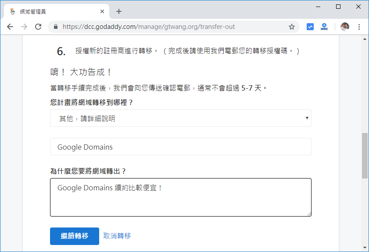Screen dimensions: 369x252
Task: Click the scrollbar up arrow
Action: click(x=365, y=39)
